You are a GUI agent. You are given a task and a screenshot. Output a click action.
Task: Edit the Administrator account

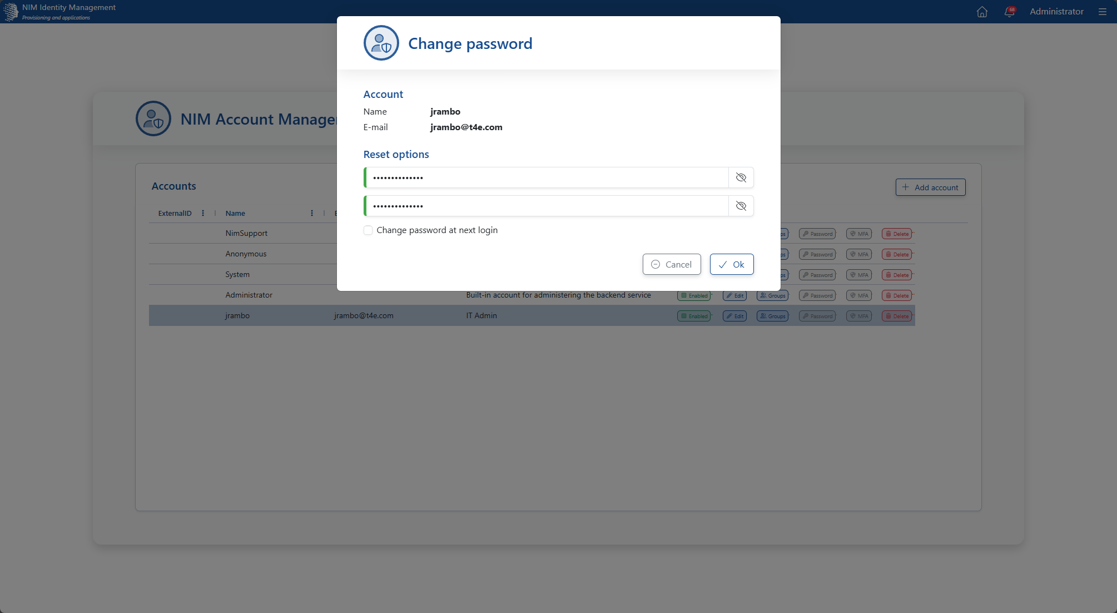pyautogui.click(x=734, y=295)
